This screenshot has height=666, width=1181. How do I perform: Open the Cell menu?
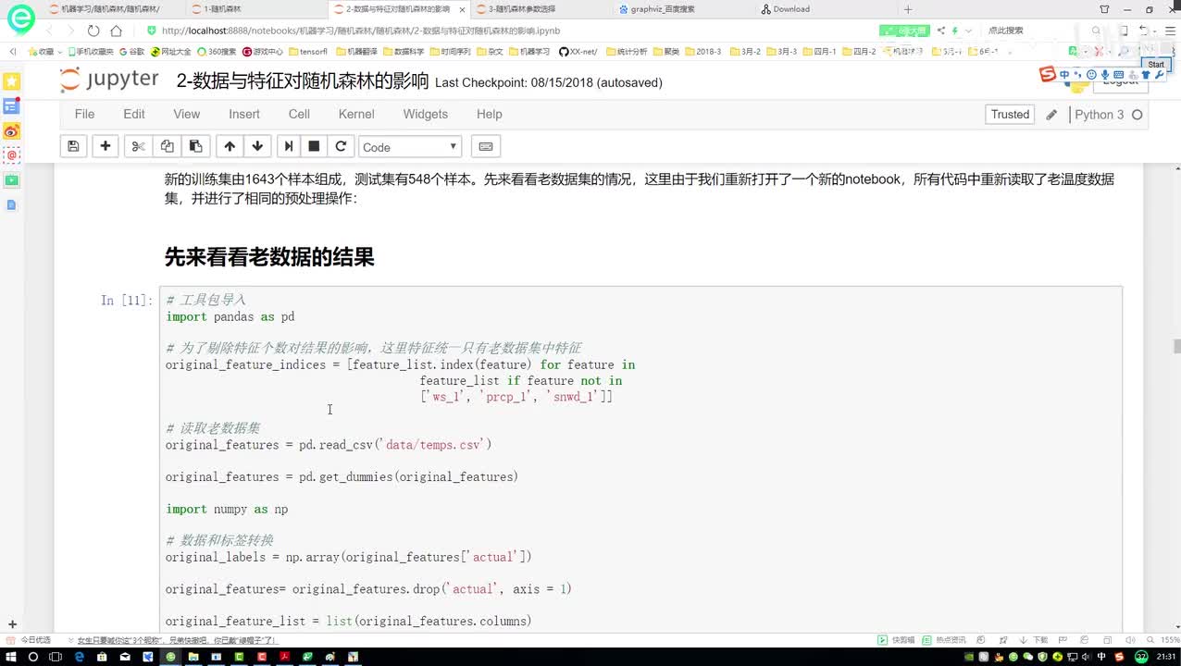pos(299,114)
